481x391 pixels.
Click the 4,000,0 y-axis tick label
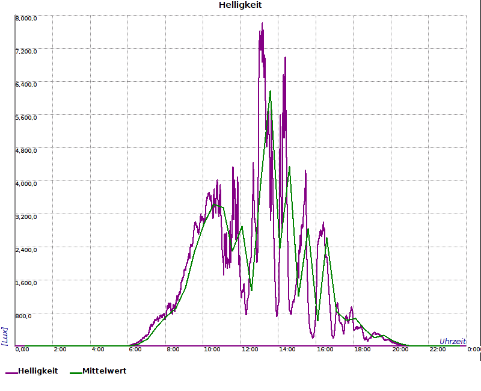pos(26,183)
